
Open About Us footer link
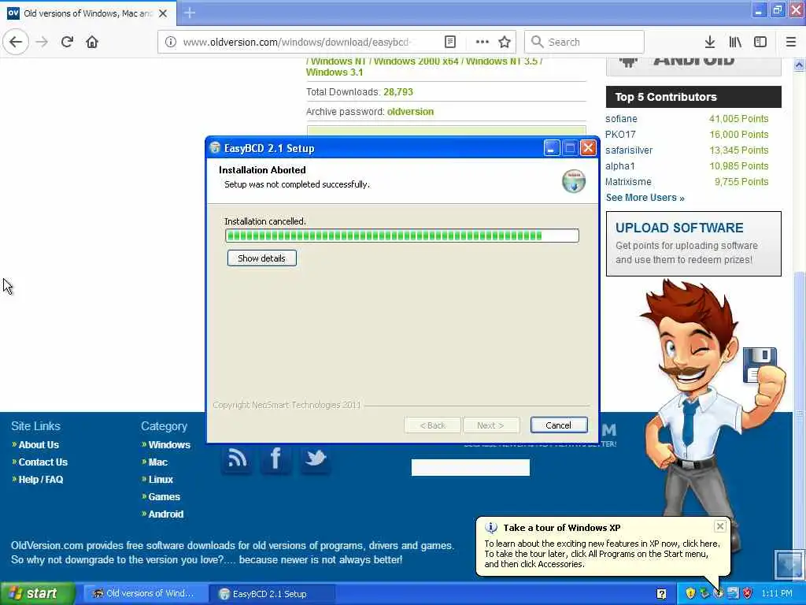coord(39,444)
